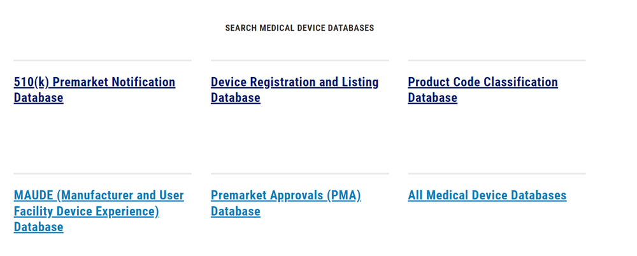The height and width of the screenshot is (256, 637).
Task: Visit the Premarket Approvals (PMA) Database link
Action: [286, 203]
